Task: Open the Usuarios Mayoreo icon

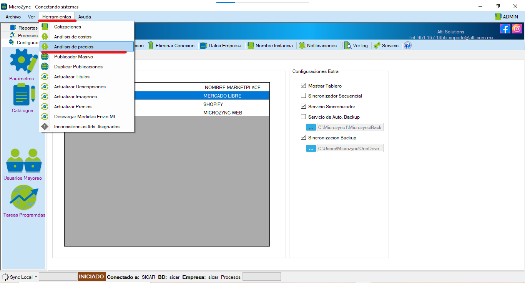Action: coord(24,161)
